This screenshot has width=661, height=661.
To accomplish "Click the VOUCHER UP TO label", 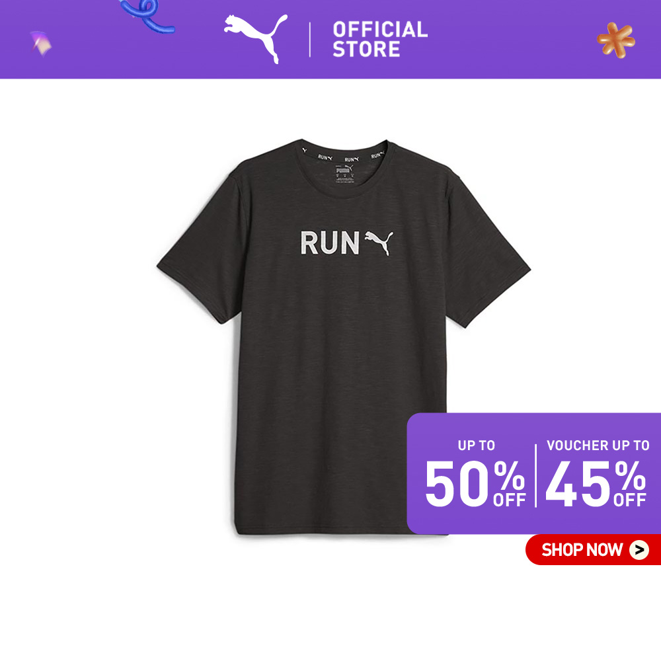I will [598, 445].
